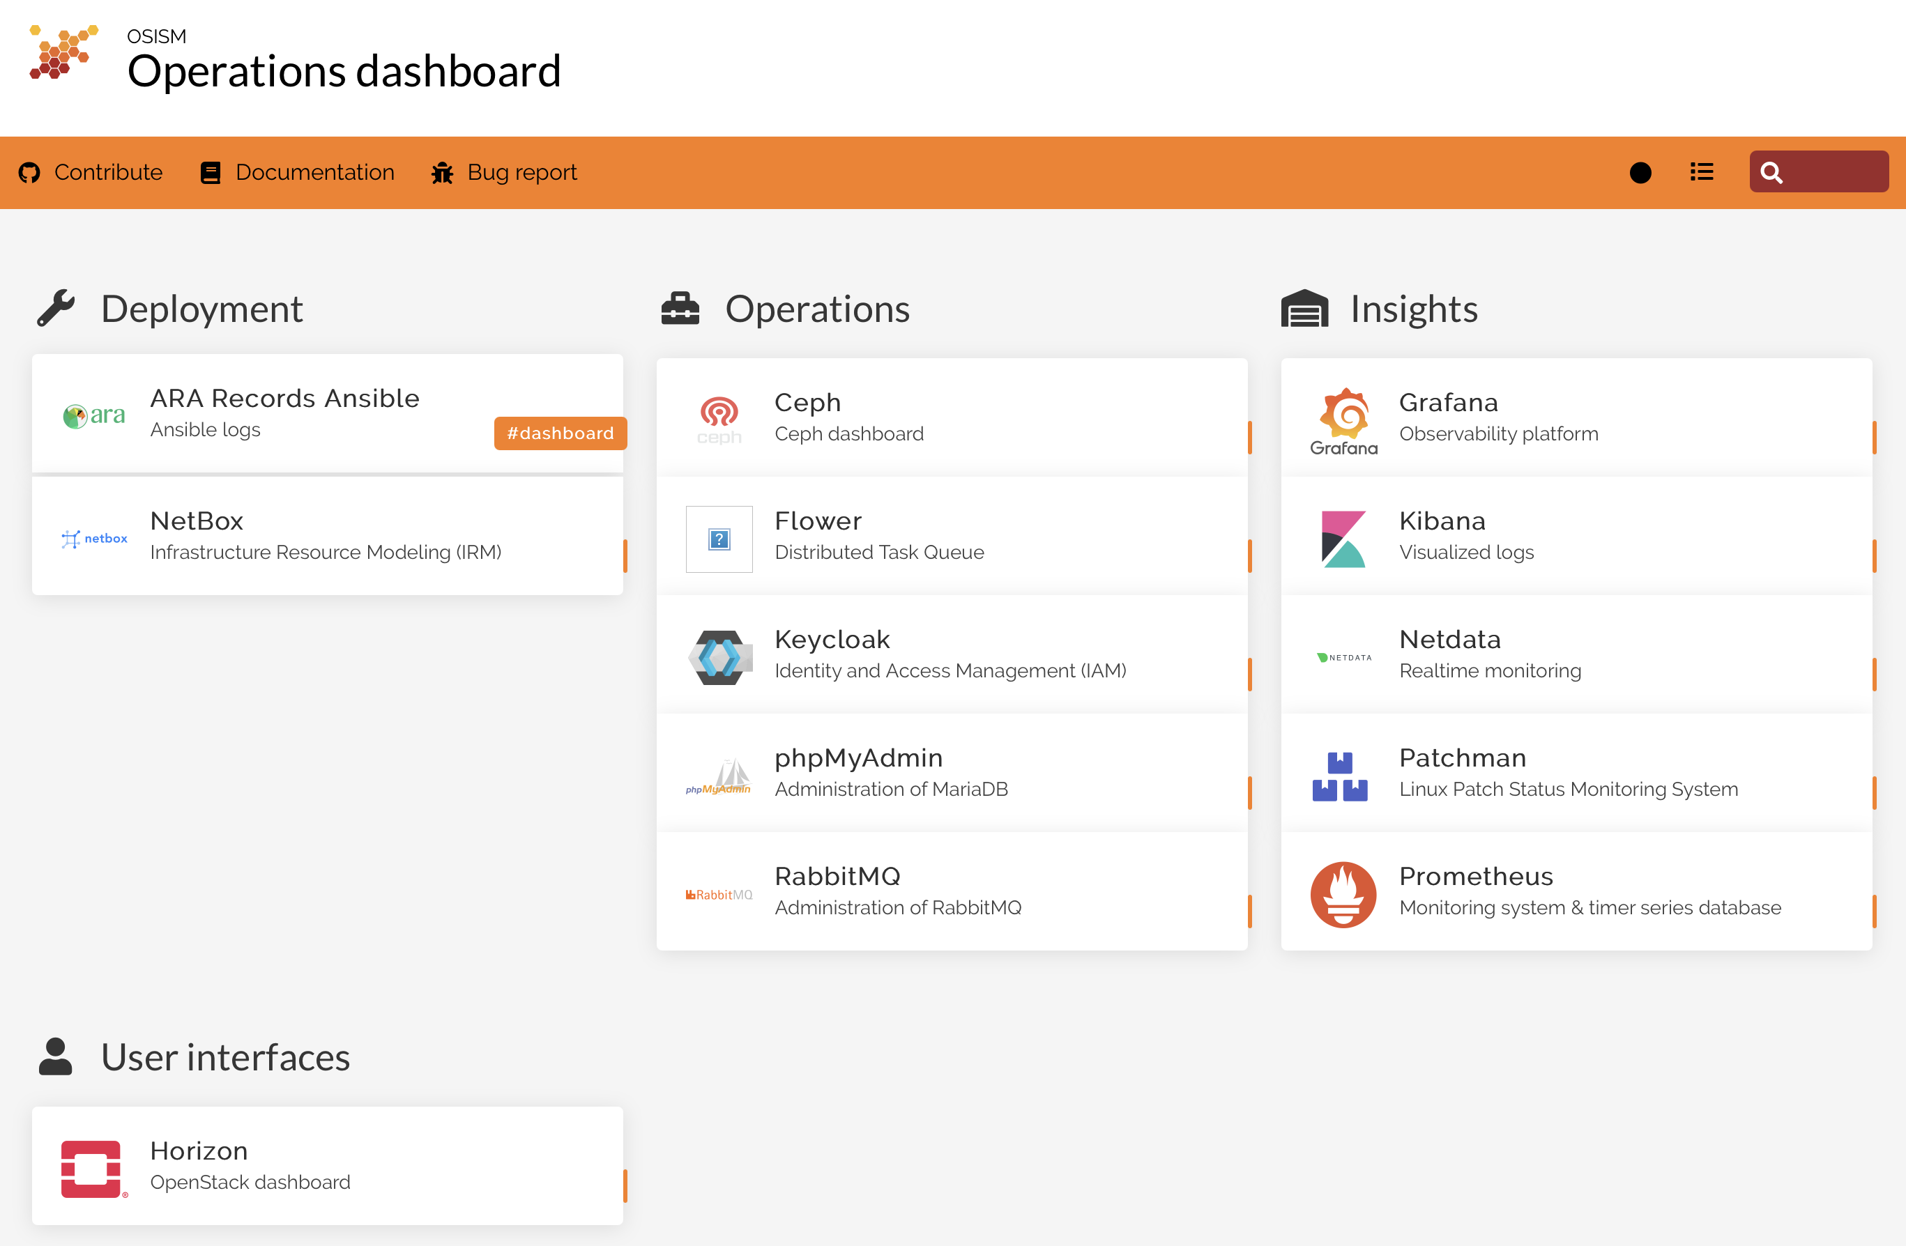Viewport: 1906px width, 1246px height.
Task: Open the Bug report link
Action: [505, 172]
